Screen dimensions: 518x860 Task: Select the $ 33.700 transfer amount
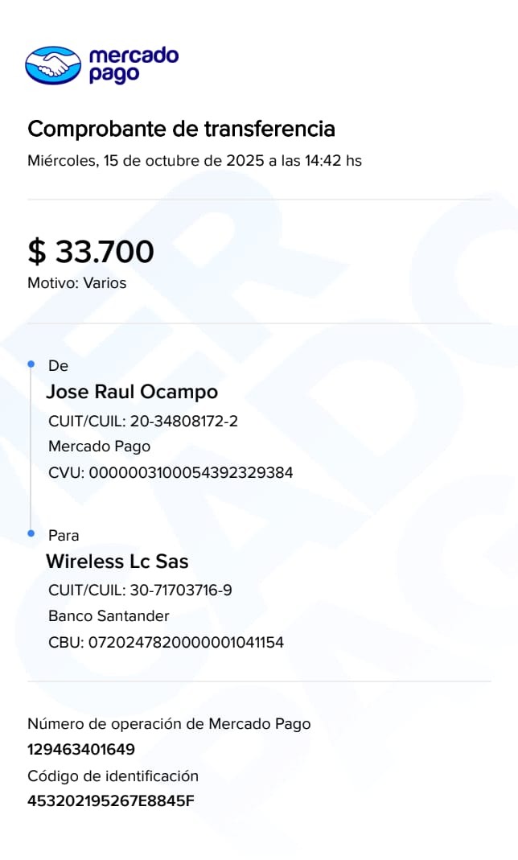click(91, 252)
